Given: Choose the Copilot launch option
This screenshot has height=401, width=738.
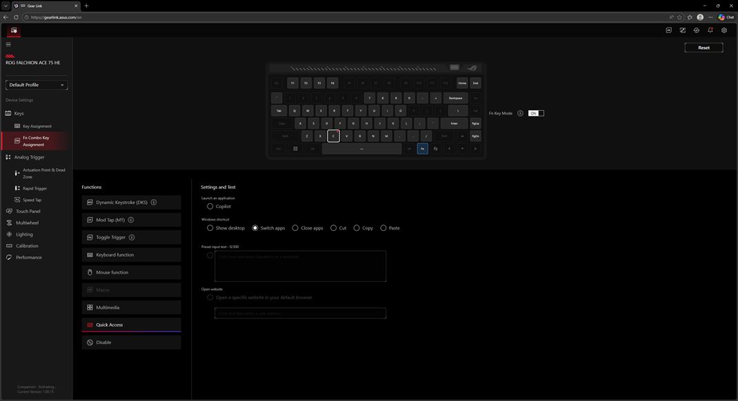Looking at the screenshot, I should [210, 206].
